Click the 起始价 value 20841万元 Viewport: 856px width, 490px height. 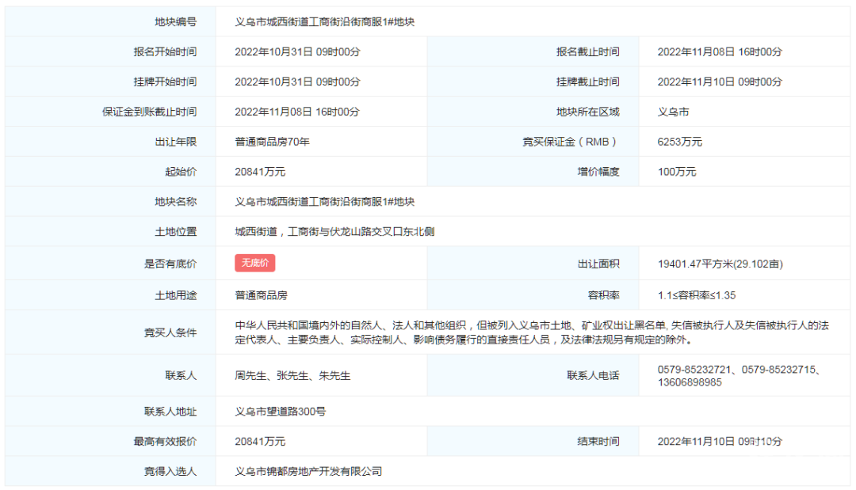(x=260, y=172)
